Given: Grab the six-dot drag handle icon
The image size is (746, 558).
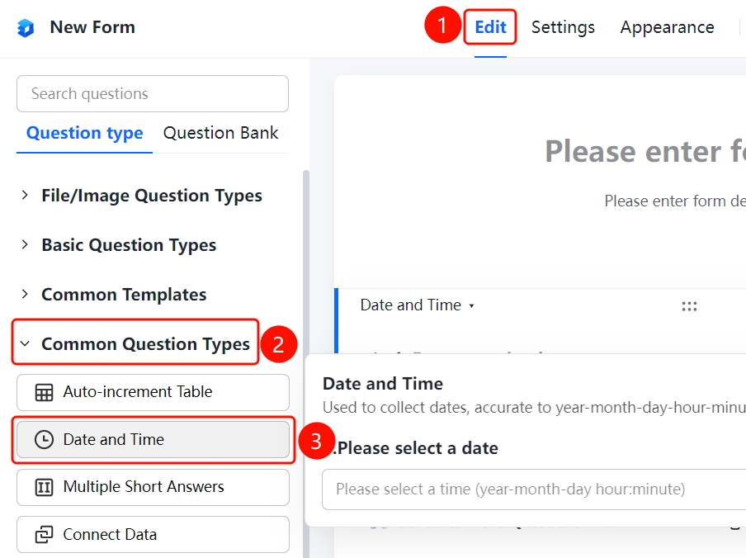Looking at the screenshot, I should (689, 306).
